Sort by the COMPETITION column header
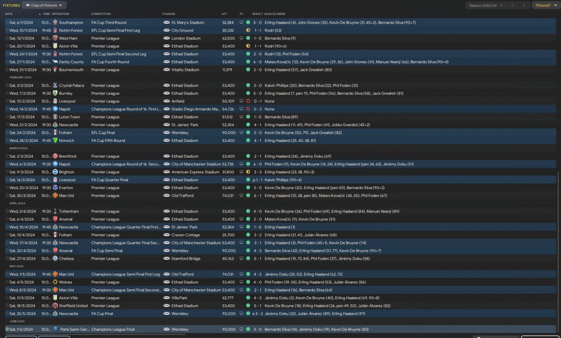The width and height of the screenshot is (561, 338). pos(101,14)
